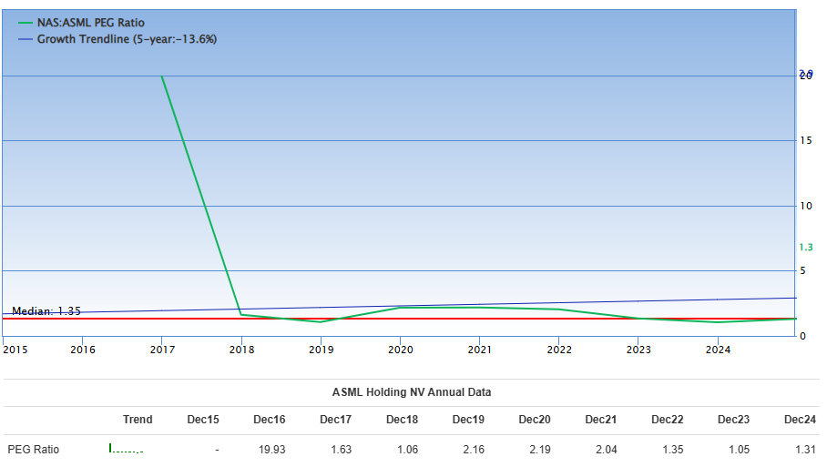Image resolution: width=827 pixels, height=467 pixels.
Task: Select the 2021 x-axis label
Action: point(480,350)
